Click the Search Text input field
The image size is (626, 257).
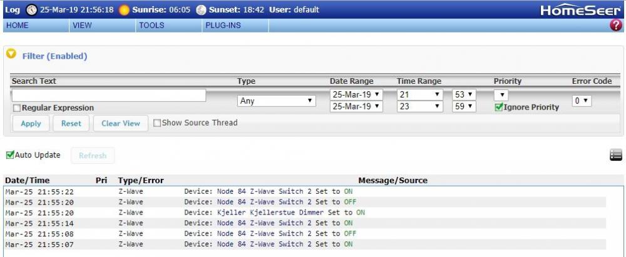tap(108, 95)
